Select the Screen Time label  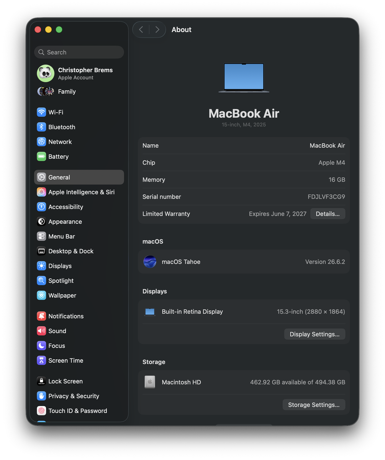point(66,360)
